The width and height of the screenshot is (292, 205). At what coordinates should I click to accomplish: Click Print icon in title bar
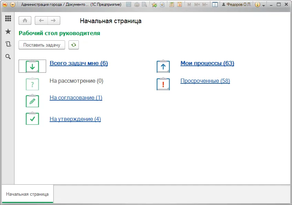[137, 4]
